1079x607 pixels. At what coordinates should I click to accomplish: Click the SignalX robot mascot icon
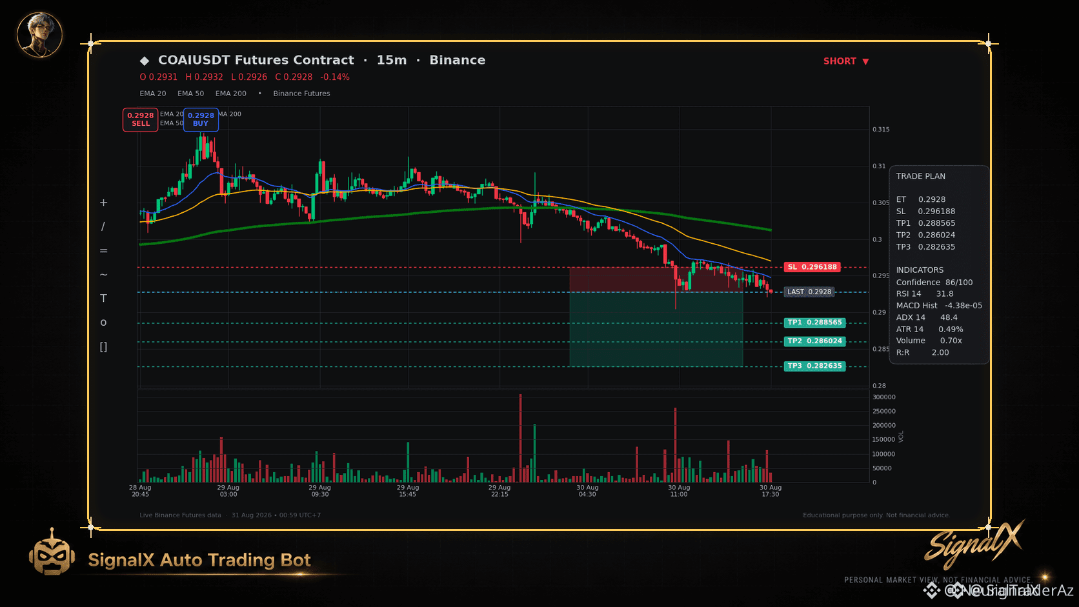(52, 553)
